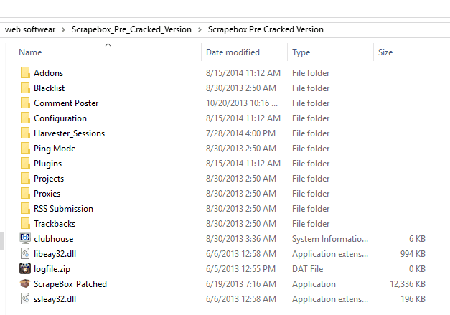Expand the arrow after 'web softwear' breadcrumb
Viewport: 450px width, 315px height.
coord(63,29)
